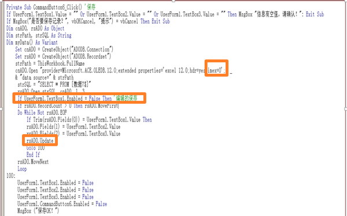Click the UserForm1.CommandButton6.Enabled = False line
Image resolution: width=347 pixels, height=216 pixels.
(62, 204)
